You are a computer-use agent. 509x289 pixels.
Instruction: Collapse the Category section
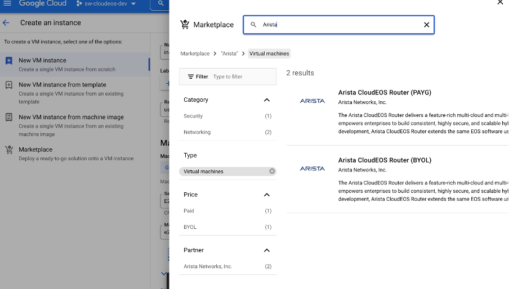pyautogui.click(x=267, y=100)
